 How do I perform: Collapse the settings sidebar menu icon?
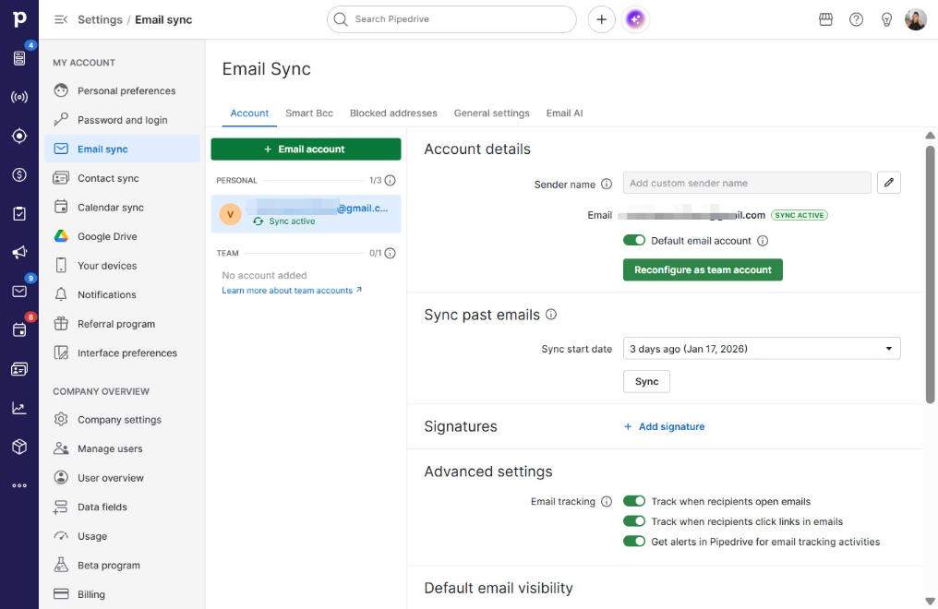(x=60, y=19)
